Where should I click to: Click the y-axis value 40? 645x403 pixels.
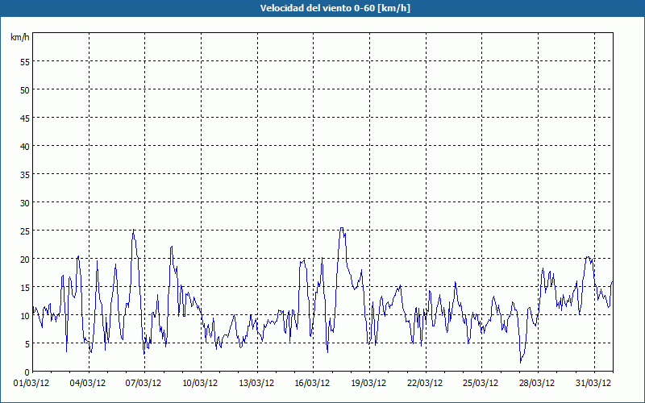pos(25,147)
